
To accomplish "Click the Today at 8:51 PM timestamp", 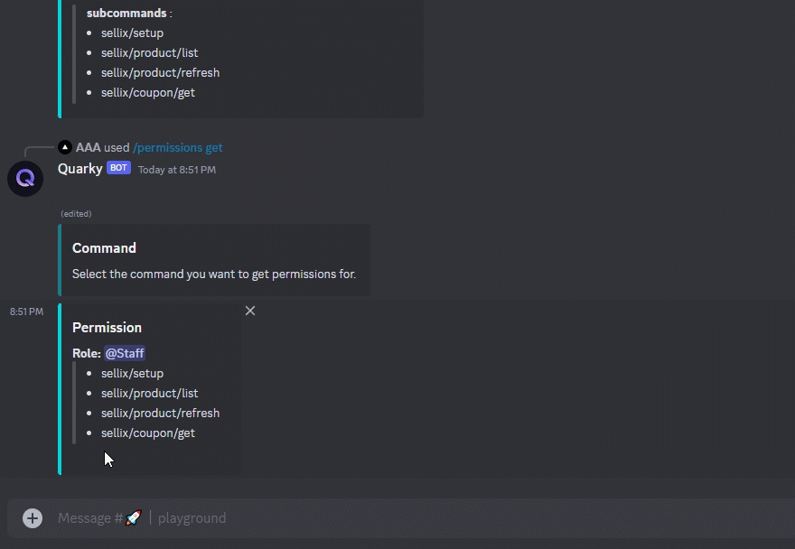I will point(177,170).
